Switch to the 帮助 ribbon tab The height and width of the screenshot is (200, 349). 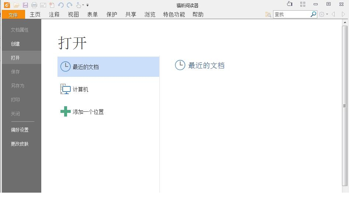point(198,15)
